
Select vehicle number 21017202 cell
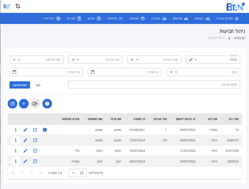pyautogui.click(x=232, y=151)
